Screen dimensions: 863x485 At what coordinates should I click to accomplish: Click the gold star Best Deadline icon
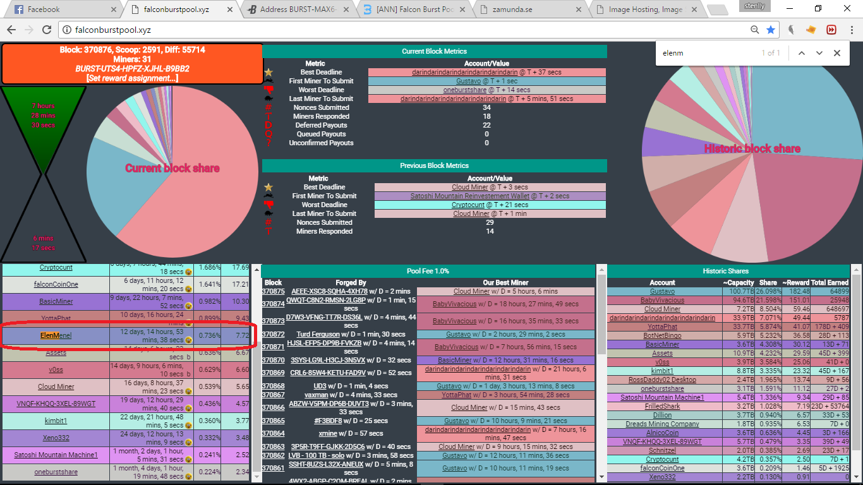268,73
